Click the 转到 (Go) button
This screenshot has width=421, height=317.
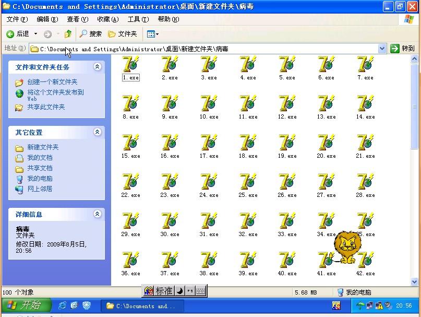(x=402, y=49)
